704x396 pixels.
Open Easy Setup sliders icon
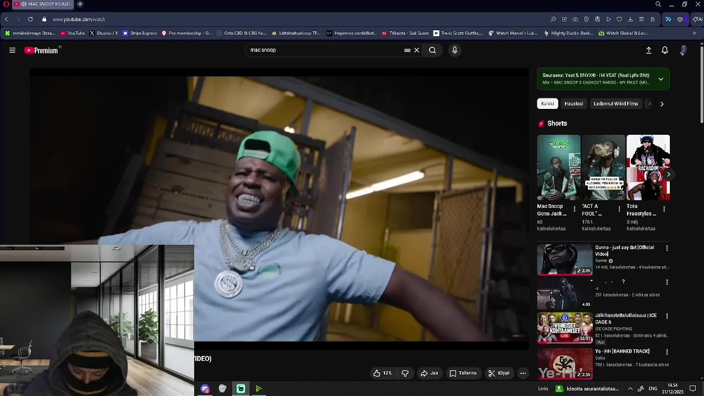pyautogui.click(x=641, y=19)
